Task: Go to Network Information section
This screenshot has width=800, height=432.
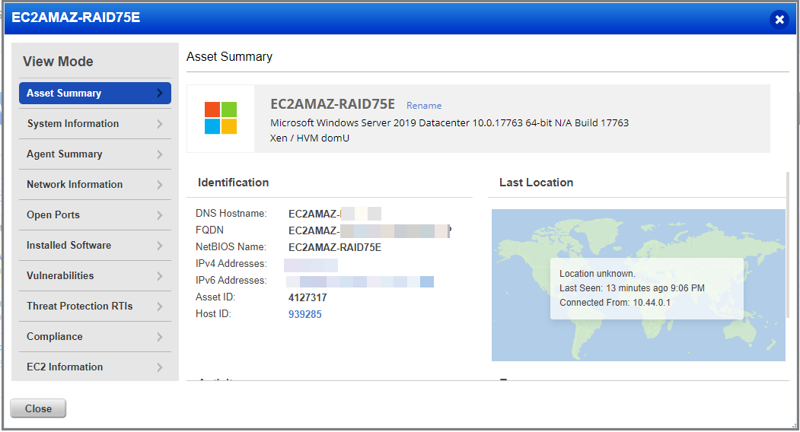Action: tap(95, 185)
